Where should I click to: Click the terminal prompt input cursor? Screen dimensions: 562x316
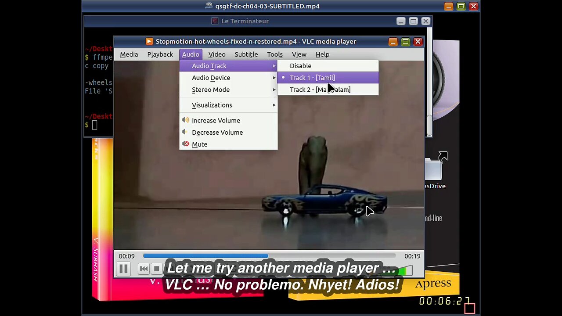94,126
